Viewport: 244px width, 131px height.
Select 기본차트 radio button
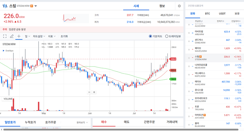[x=150, y=36]
